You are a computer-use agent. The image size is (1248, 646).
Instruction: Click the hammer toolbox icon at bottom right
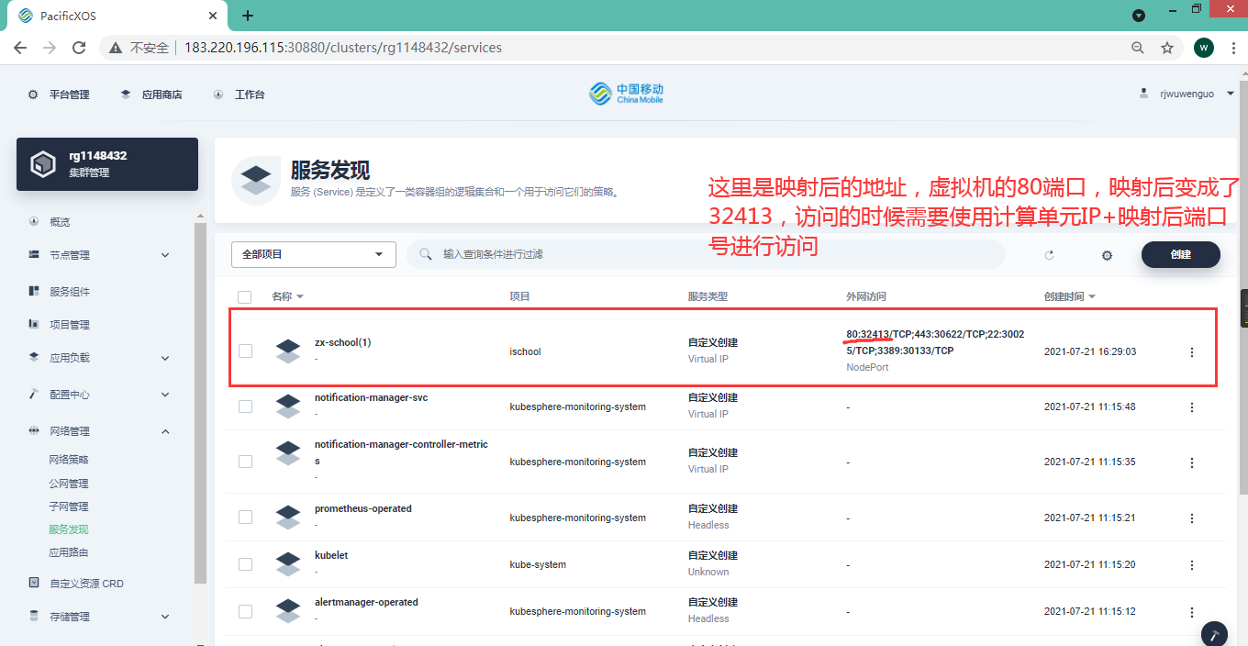[x=1214, y=634]
